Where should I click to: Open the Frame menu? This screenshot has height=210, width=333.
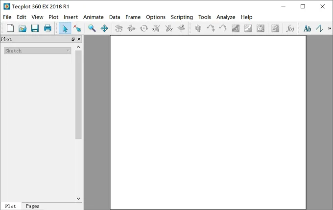click(x=133, y=17)
